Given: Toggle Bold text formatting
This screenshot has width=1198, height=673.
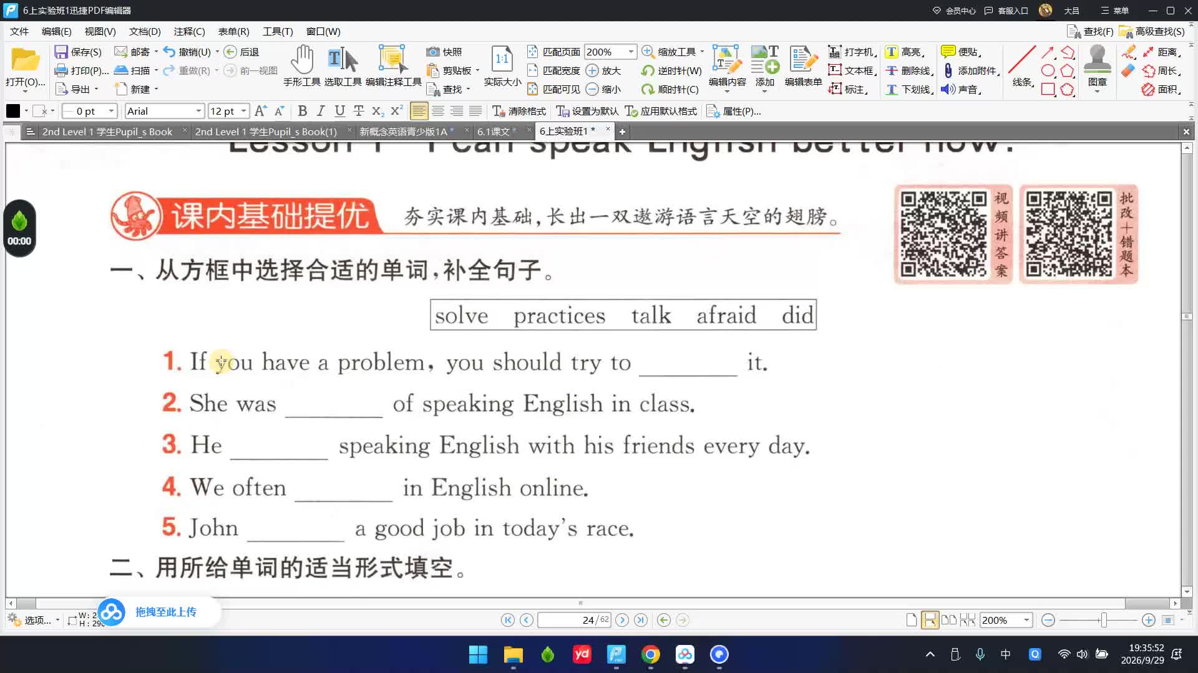Looking at the screenshot, I should [x=303, y=111].
